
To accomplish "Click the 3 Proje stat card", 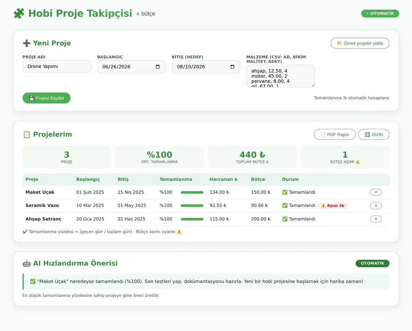I will (x=67, y=157).
